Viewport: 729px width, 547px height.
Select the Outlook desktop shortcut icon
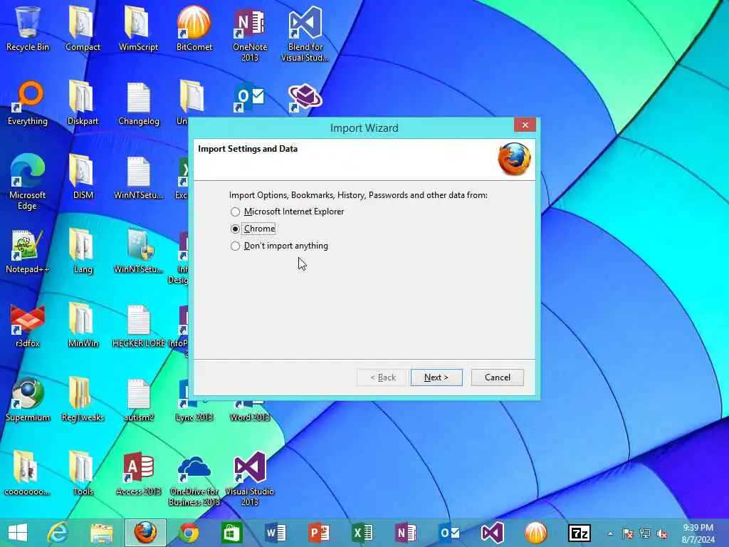pyautogui.click(x=249, y=98)
